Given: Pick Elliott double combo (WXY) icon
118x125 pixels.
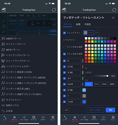Looking at the screenshot, I should 3,94.
